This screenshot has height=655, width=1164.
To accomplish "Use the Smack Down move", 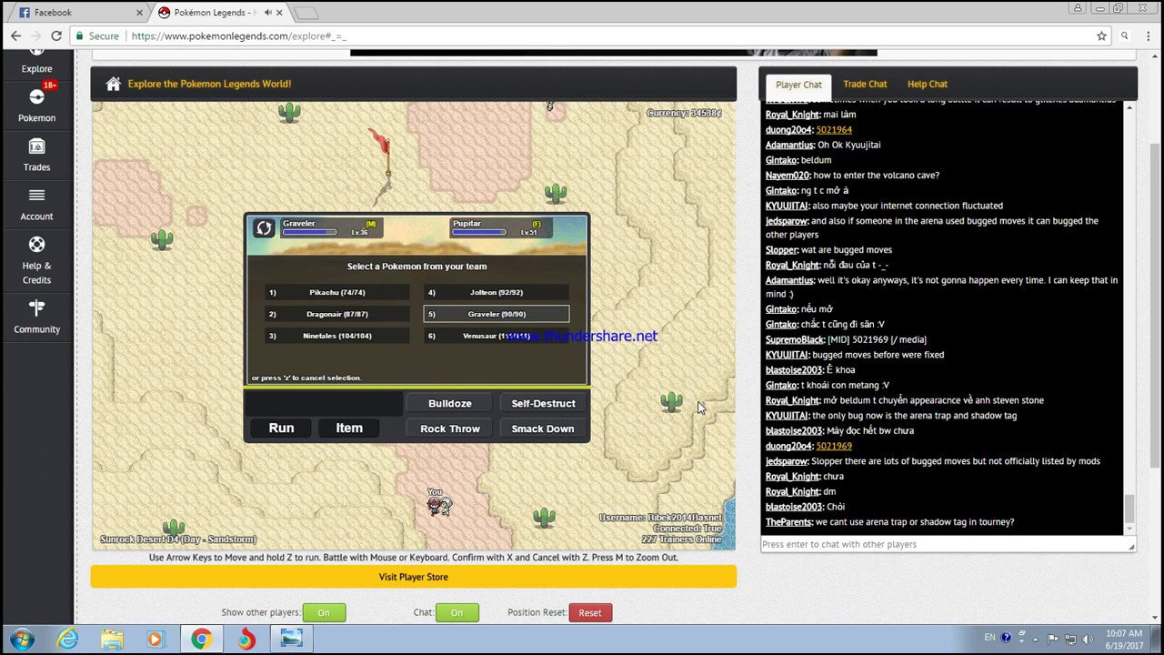I will coord(543,429).
